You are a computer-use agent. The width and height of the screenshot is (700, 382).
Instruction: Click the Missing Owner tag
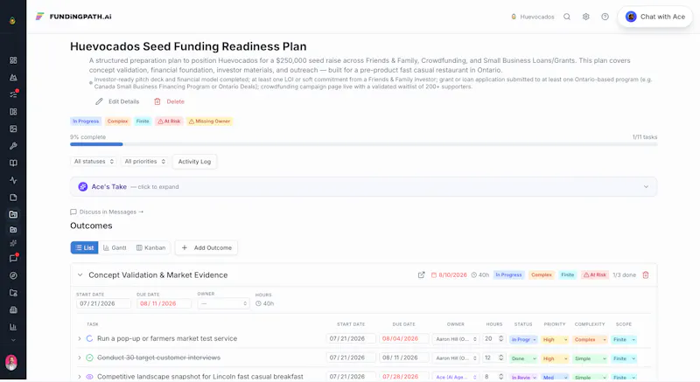pos(209,122)
